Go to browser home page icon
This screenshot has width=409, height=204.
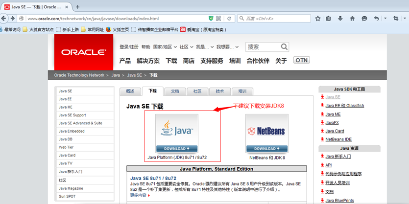point(352,19)
